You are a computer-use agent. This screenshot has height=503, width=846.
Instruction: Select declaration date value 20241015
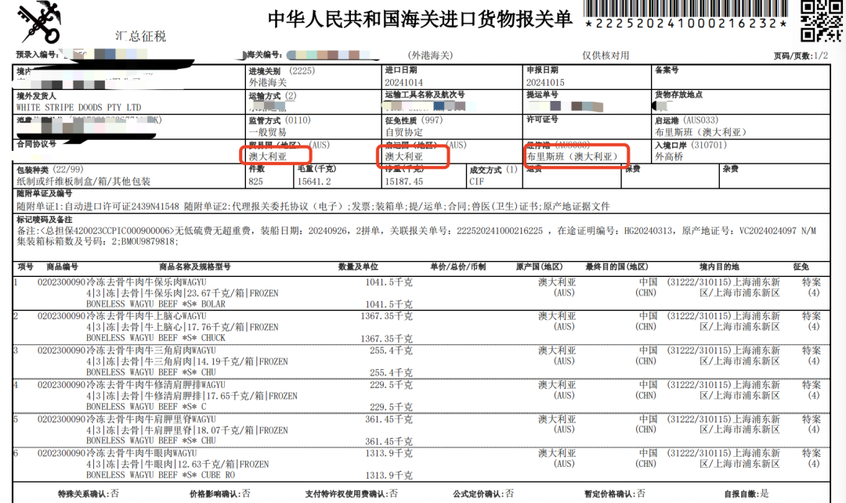tap(545, 82)
